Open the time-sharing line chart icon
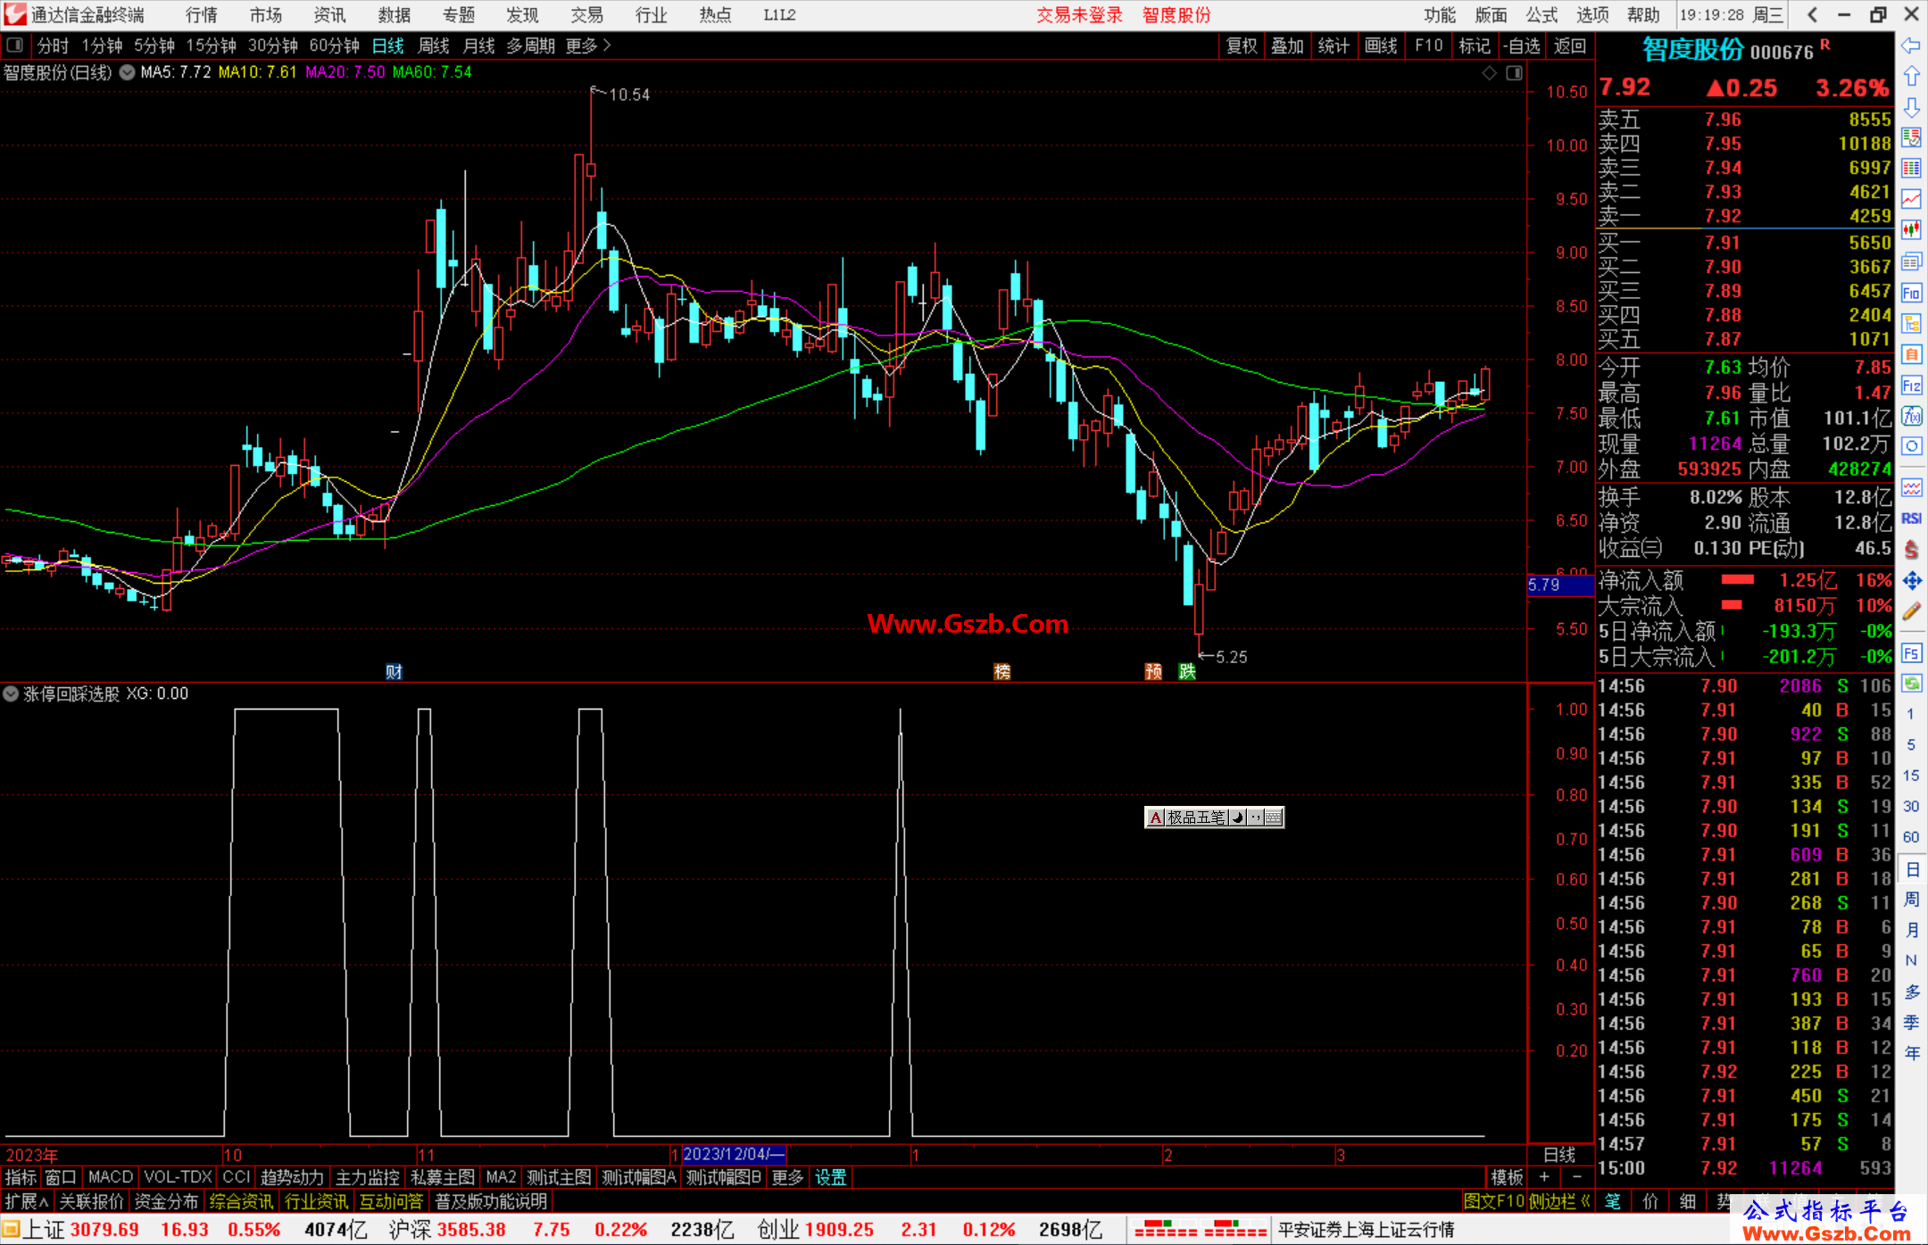 pyautogui.click(x=1911, y=200)
